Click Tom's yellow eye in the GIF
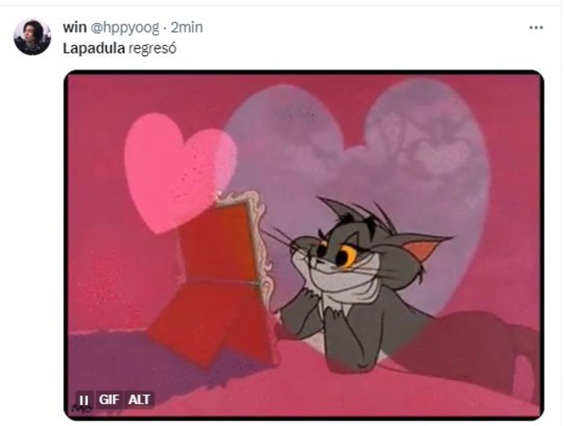The height and width of the screenshot is (426, 564). tap(346, 256)
